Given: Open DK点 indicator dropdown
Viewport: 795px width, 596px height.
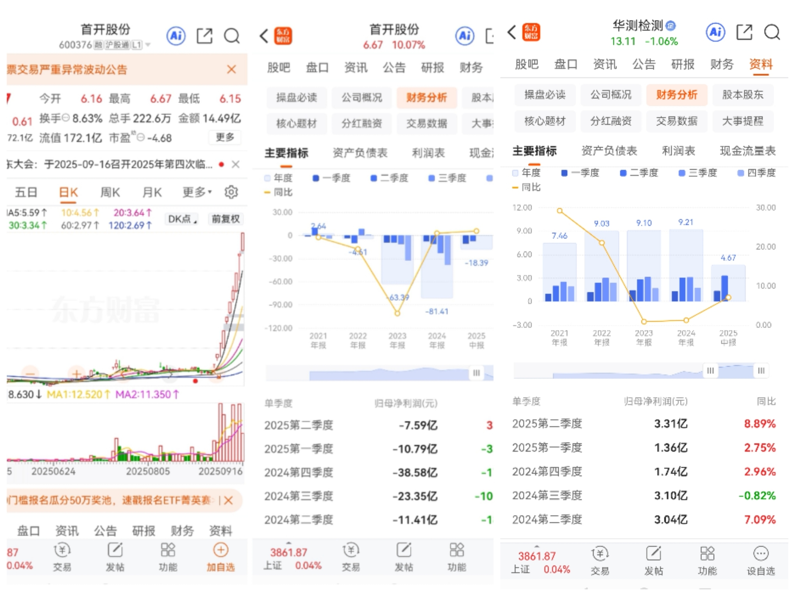Looking at the screenshot, I should coord(183,219).
